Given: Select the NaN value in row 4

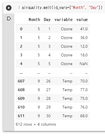Looking at the screenshot, I should (x=84, y=64).
